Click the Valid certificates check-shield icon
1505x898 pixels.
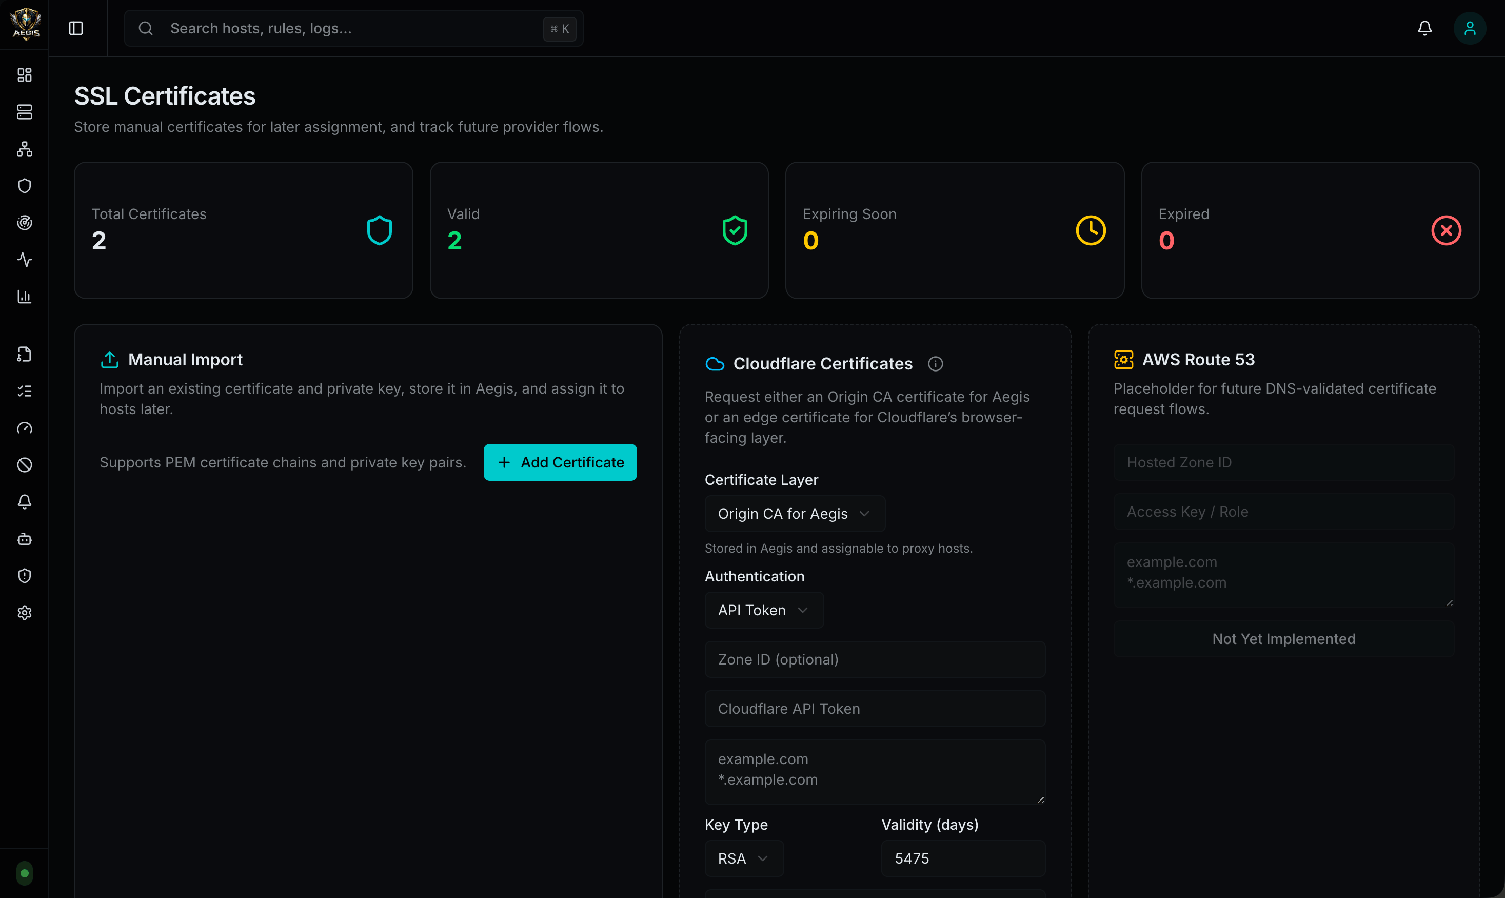735,230
